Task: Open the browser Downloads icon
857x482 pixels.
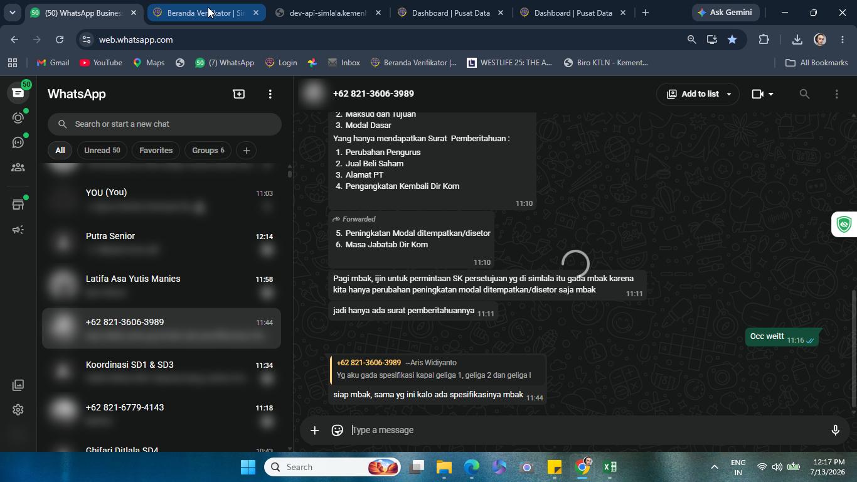Action: [x=797, y=40]
